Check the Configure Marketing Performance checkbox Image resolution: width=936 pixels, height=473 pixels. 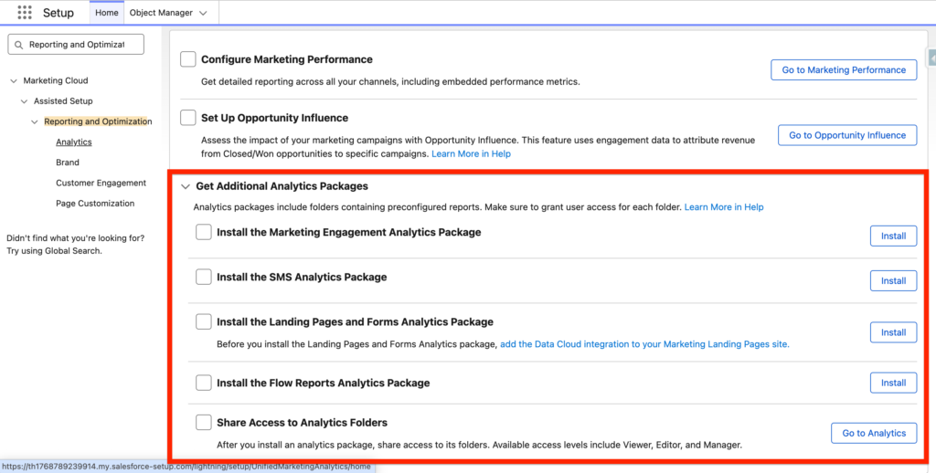pyautogui.click(x=188, y=59)
